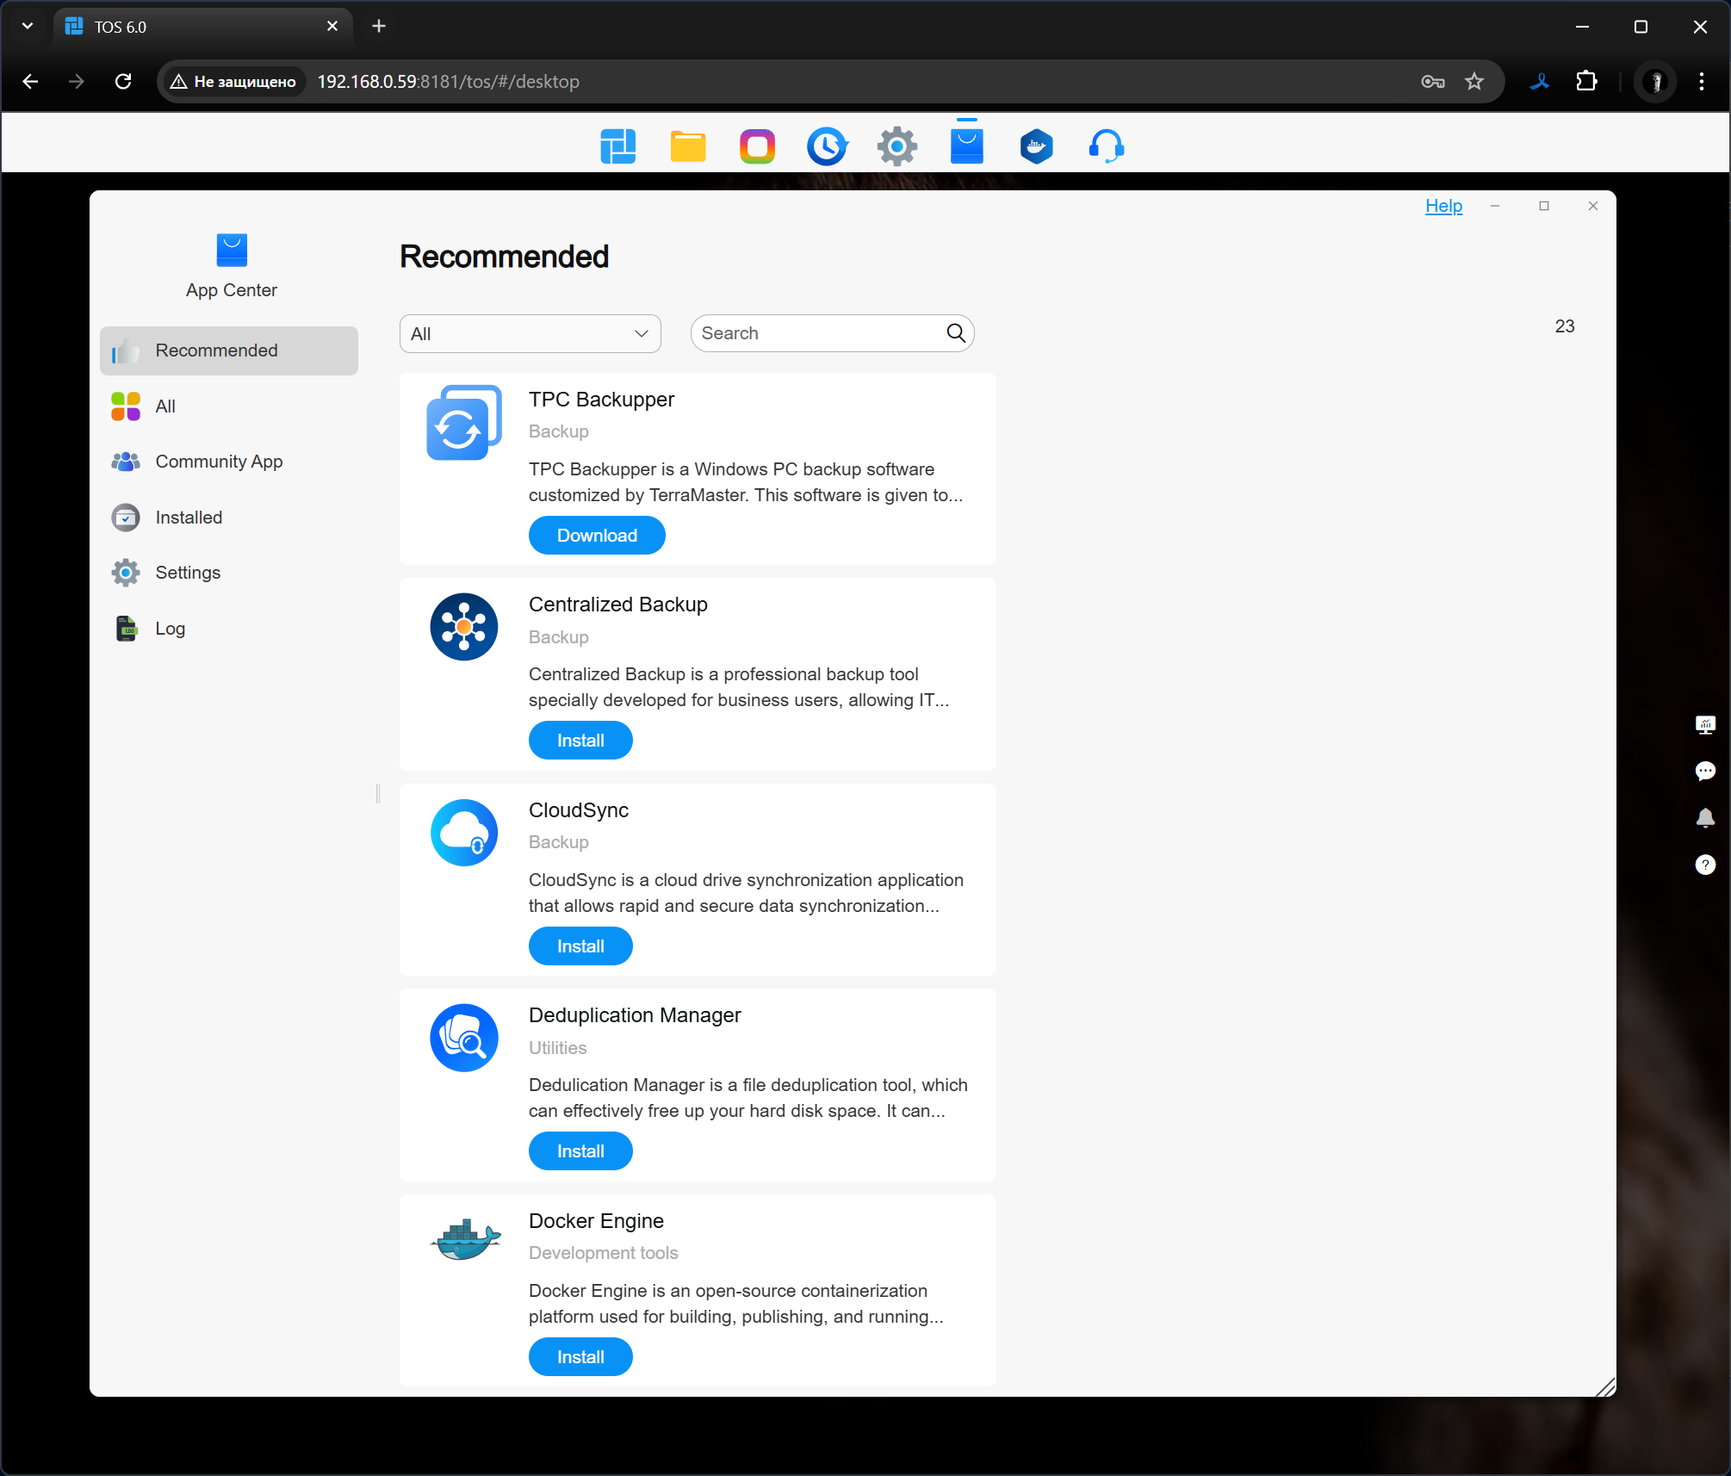Open the browser profile avatar
Viewport: 1731px width, 1476px height.
(1655, 81)
